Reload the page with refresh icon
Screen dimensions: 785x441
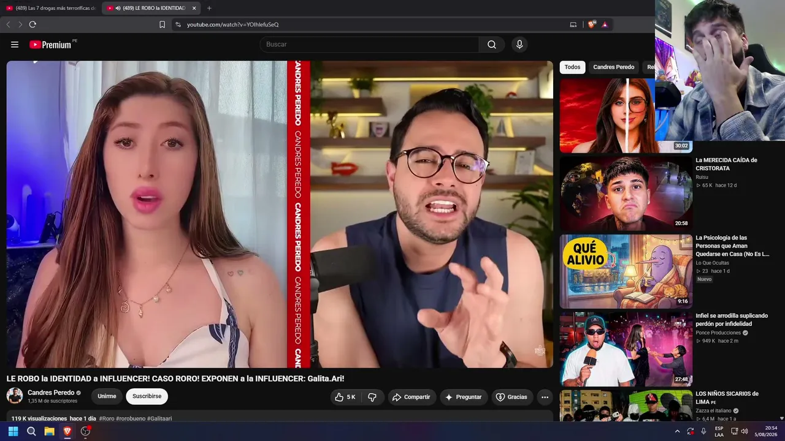tap(33, 24)
